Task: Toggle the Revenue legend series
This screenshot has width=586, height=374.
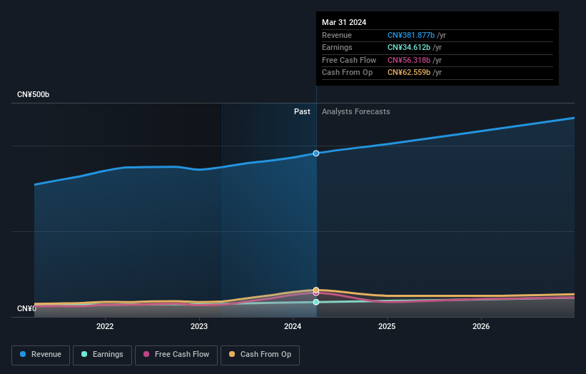Action: coord(41,355)
